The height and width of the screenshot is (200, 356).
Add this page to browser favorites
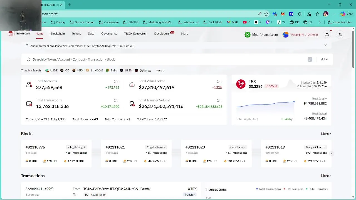[x=266, y=14]
